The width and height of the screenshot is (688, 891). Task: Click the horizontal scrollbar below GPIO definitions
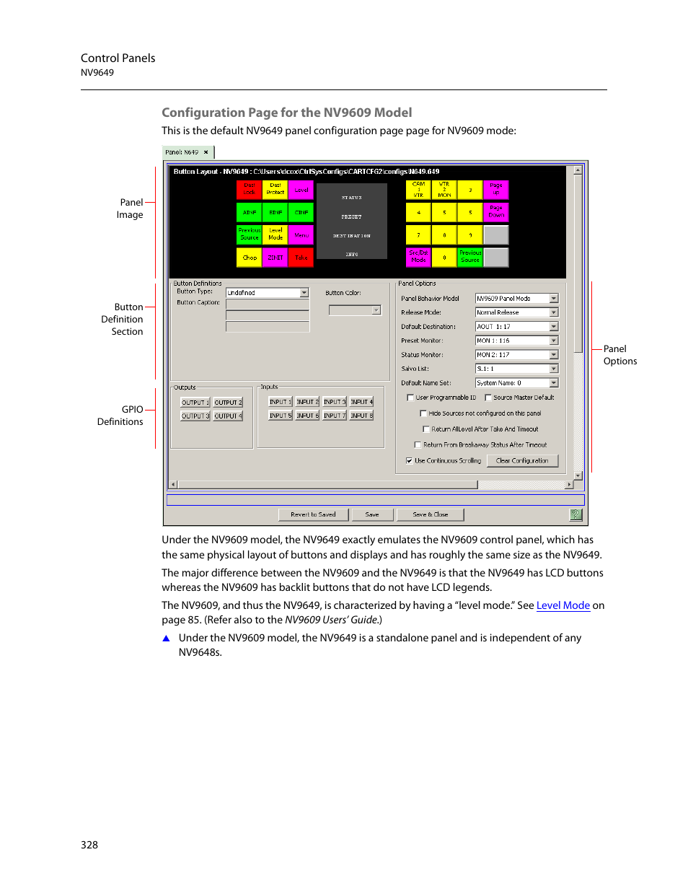click(x=371, y=485)
